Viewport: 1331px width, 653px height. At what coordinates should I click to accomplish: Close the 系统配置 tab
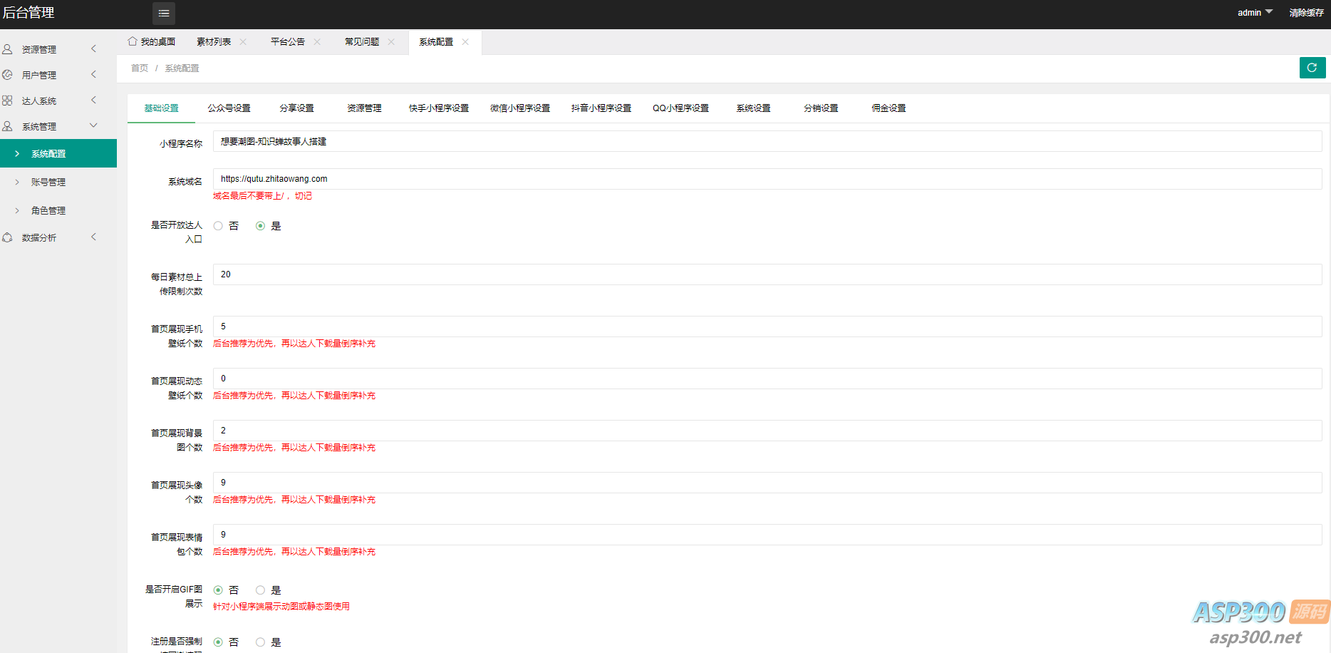[465, 41]
